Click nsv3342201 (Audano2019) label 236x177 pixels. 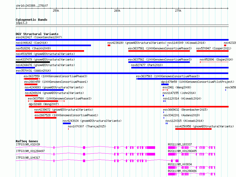point(182,115)
